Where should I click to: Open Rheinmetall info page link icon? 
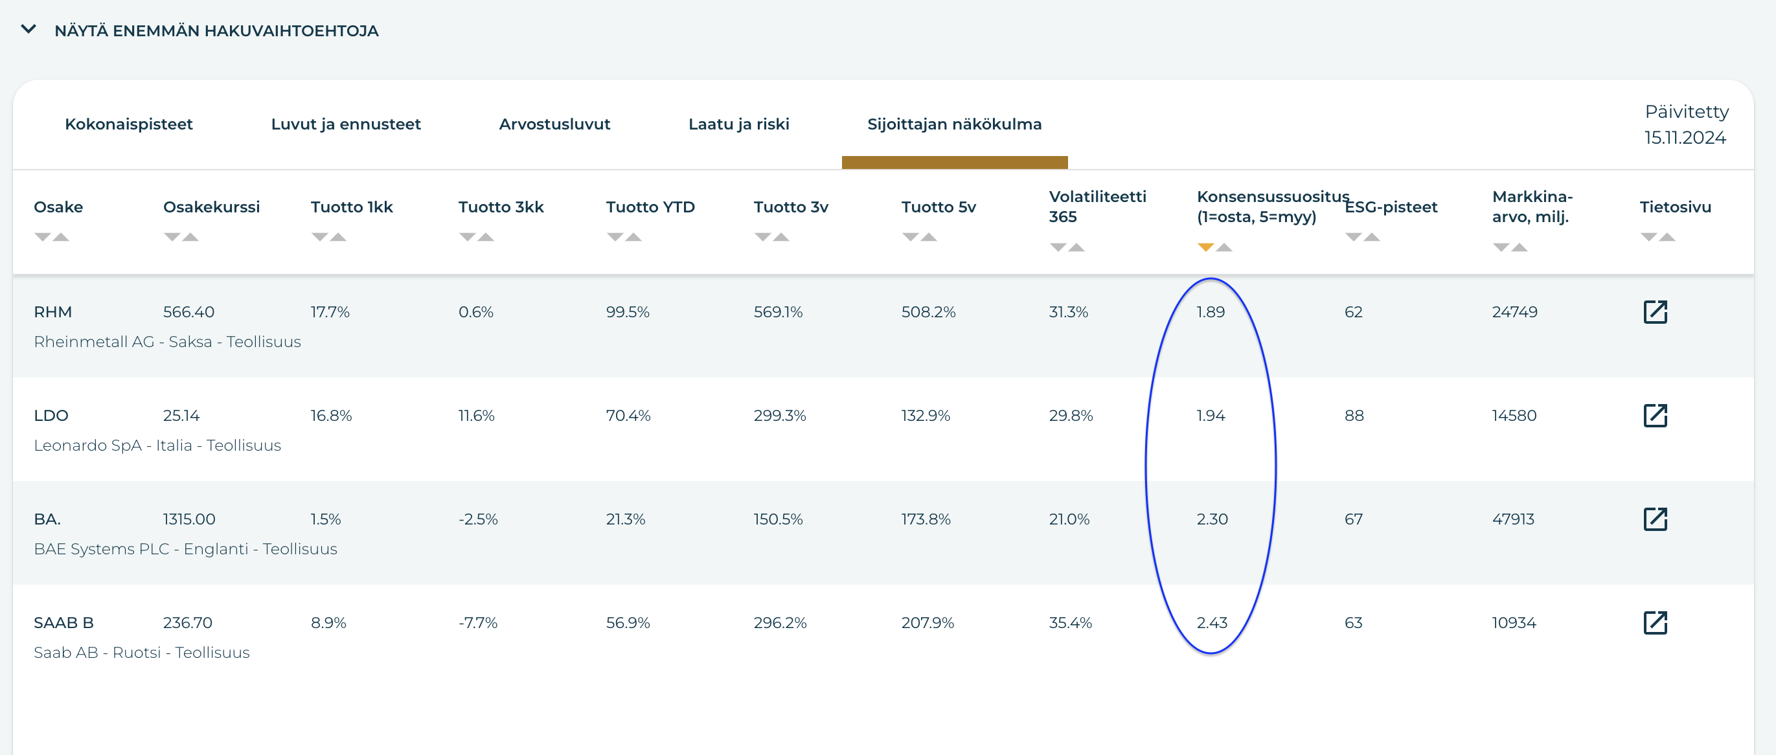pyautogui.click(x=1655, y=311)
